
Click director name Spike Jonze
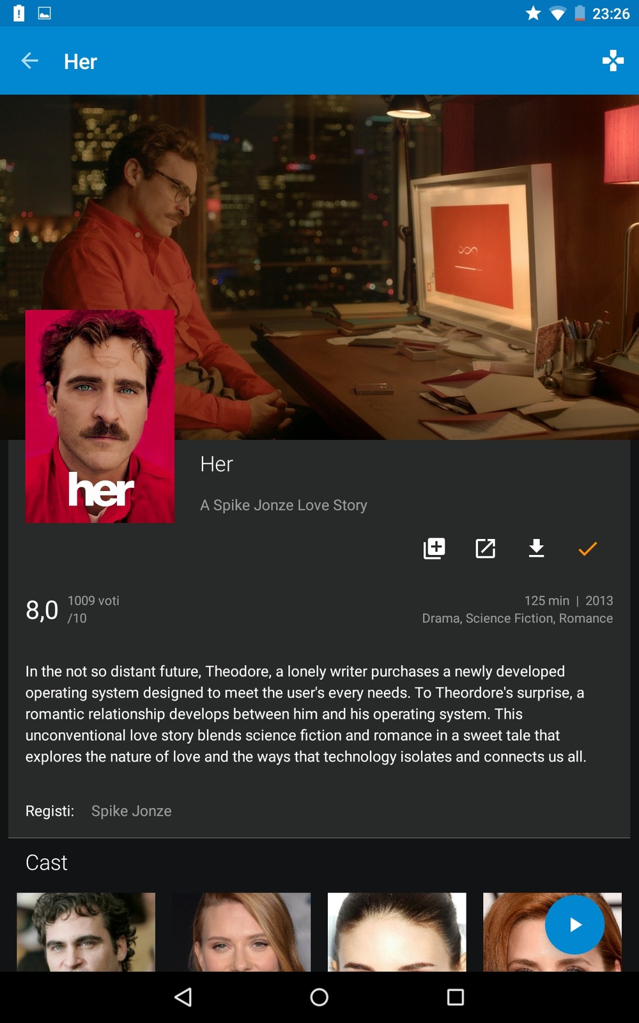point(132,811)
